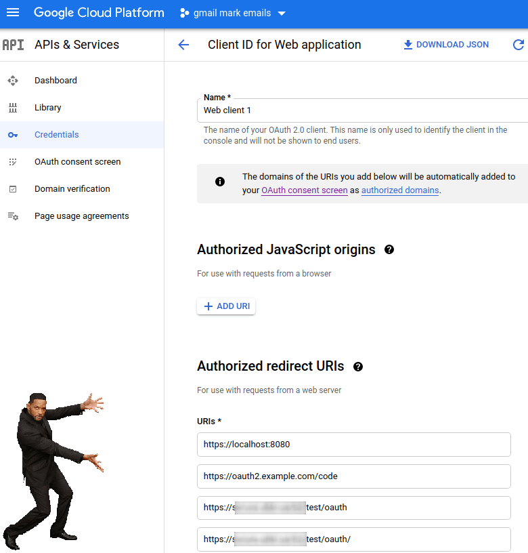This screenshot has width=528, height=553.
Task: Click the URI field ending in test/oauth
Action: click(x=354, y=508)
